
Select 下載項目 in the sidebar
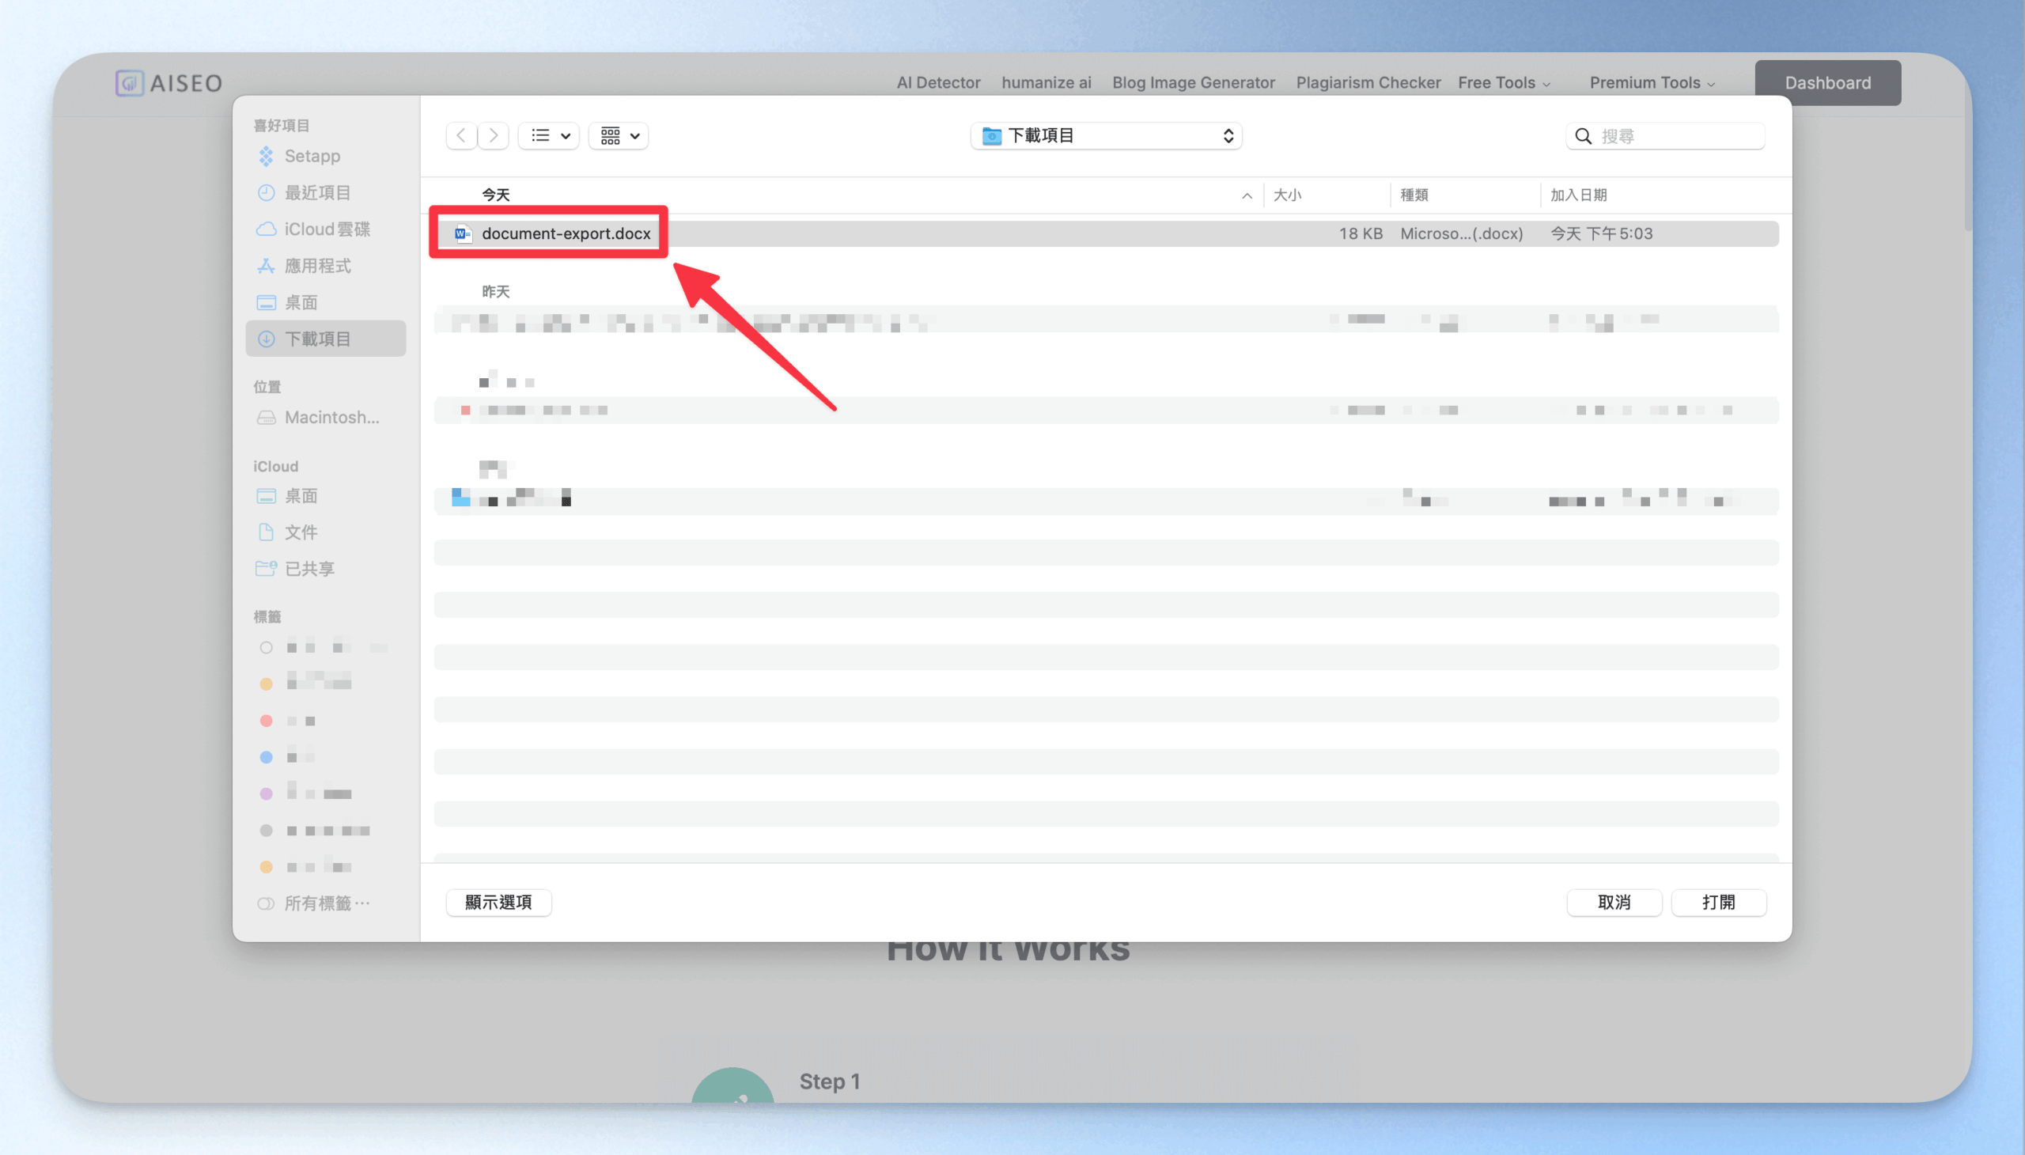(326, 339)
